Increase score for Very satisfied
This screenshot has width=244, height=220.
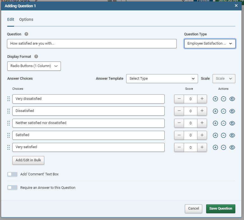click(202, 147)
